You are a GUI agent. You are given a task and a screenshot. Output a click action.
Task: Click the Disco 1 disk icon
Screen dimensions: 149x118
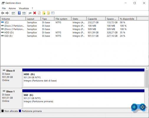[4, 91]
